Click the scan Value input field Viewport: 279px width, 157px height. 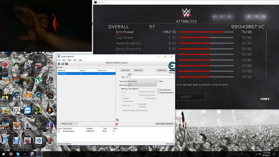tap(151, 77)
